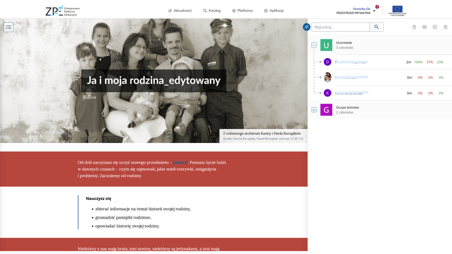Image resolution: width=452 pixels, height=254 pixels.
Task: Click the open book reading icon
Action: pos(424,27)
